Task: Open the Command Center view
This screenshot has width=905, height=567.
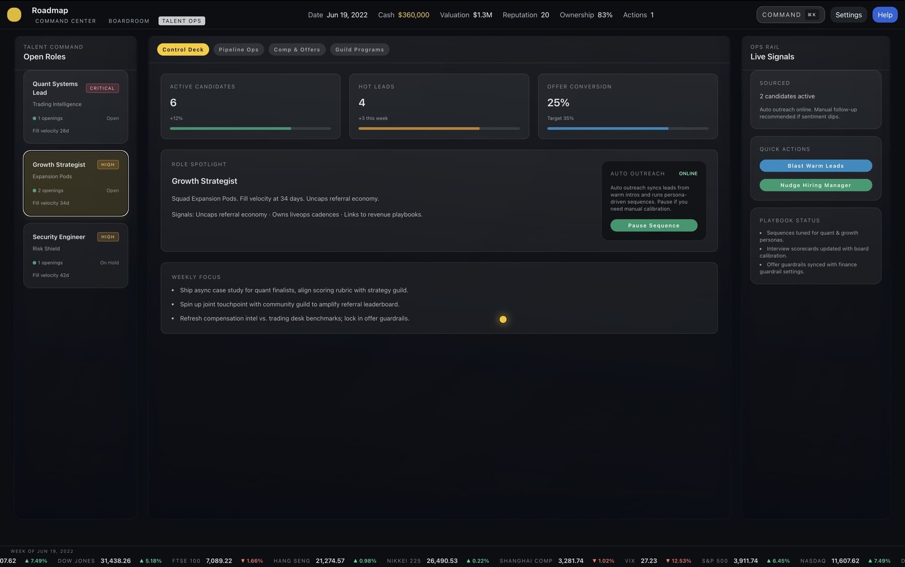Action: 66,21
